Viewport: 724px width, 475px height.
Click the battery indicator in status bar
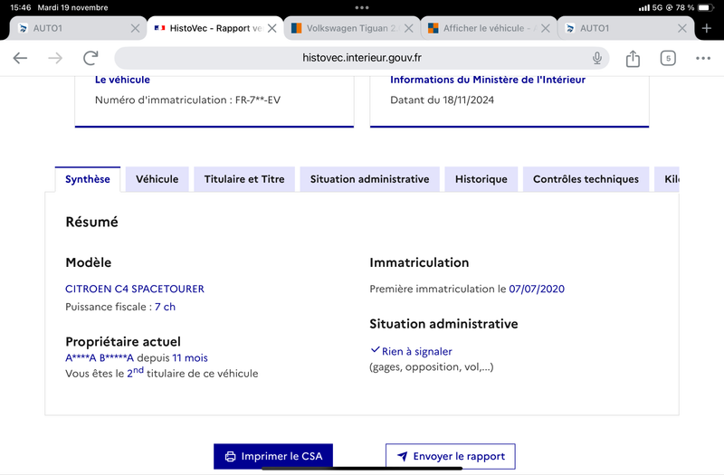coord(706,7)
